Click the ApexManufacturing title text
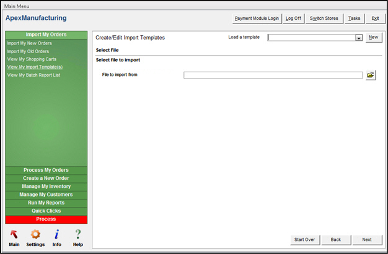 click(x=36, y=18)
